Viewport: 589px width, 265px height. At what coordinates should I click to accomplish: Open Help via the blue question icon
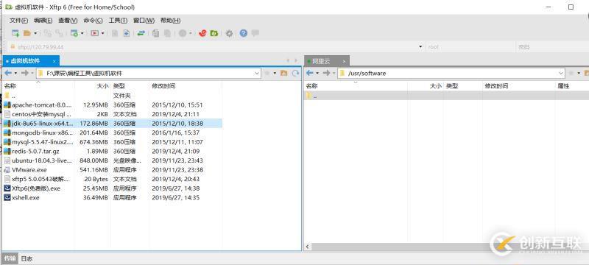(244, 33)
